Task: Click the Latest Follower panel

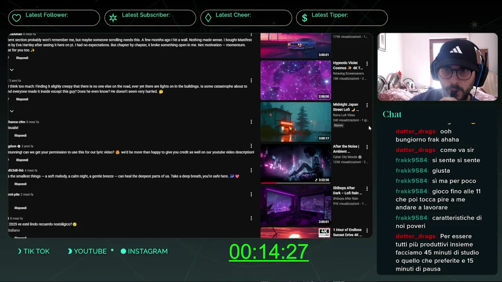Action: 54,18
